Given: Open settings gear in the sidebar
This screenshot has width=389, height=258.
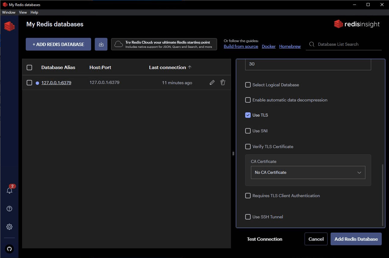Looking at the screenshot, I should (x=9, y=227).
